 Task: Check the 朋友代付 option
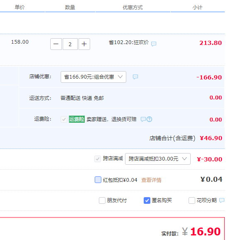click(102, 200)
